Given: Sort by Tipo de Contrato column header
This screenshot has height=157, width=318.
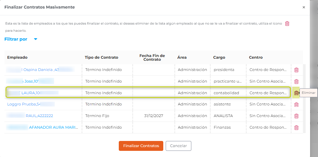Looking at the screenshot, I should click(102, 57).
